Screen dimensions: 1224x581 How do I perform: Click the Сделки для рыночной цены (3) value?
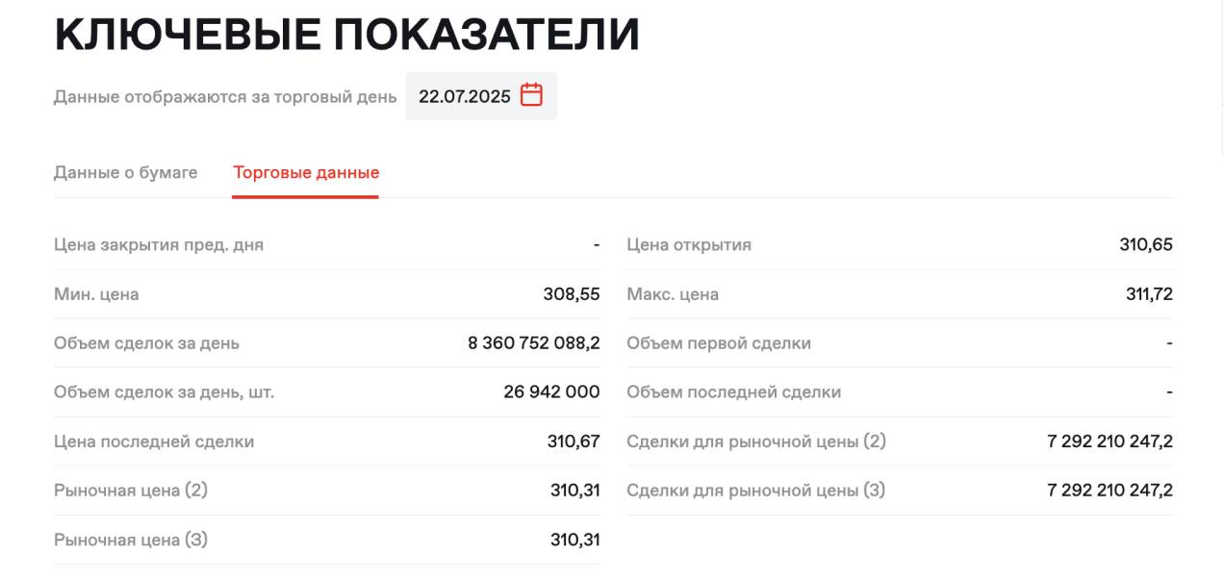1109,491
